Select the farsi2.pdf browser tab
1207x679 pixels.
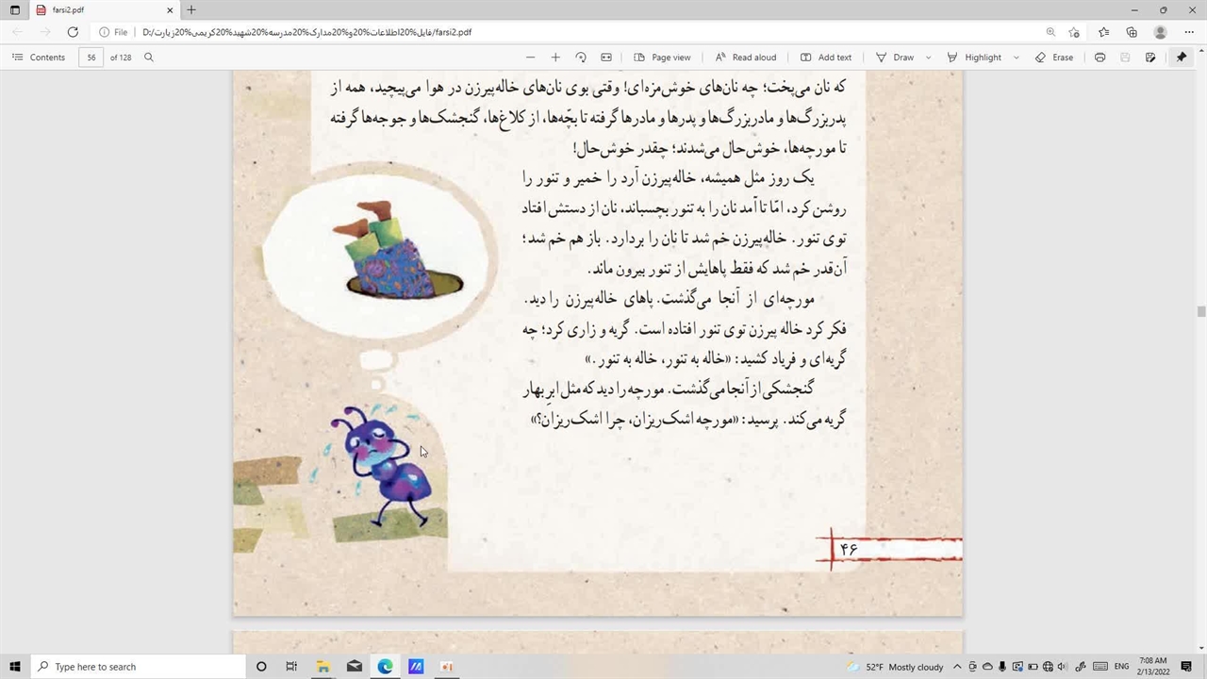[x=94, y=10]
